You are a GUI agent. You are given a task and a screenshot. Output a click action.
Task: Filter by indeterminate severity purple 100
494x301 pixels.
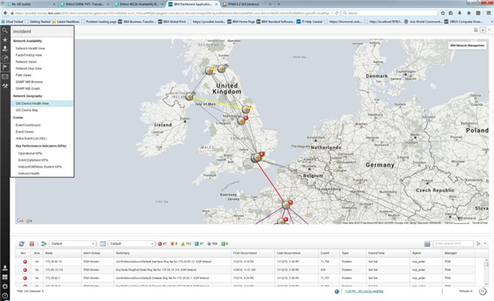(212, 244)
